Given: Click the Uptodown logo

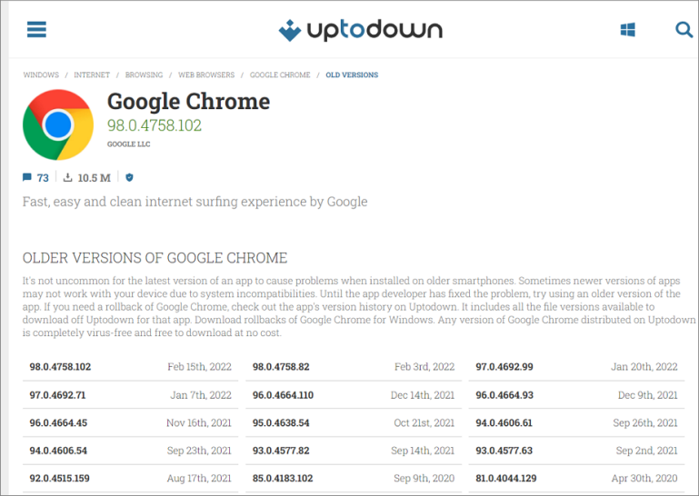Looking at the screenshot, I should coord(360,30).
